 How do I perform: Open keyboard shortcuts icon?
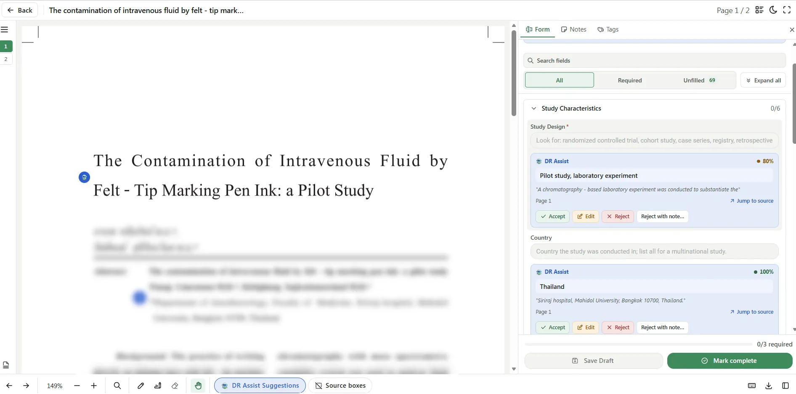click(x=752, y=386)
